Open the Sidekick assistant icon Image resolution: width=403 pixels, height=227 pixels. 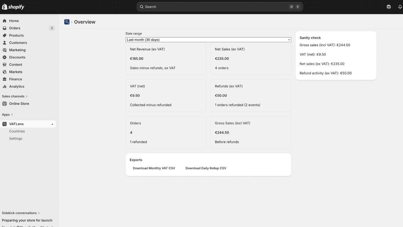click(x=389, y=7)
